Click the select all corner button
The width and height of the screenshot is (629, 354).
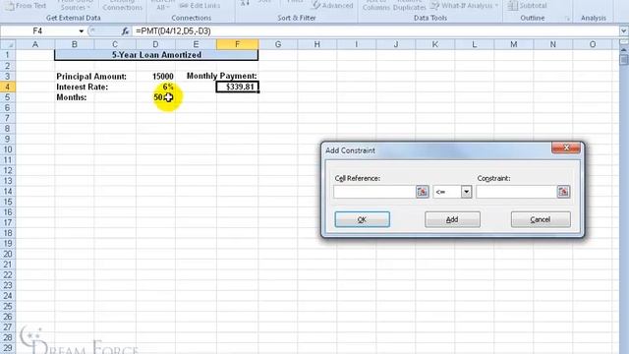(7, 44)
